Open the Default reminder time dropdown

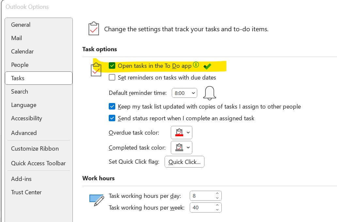(185, 93)
